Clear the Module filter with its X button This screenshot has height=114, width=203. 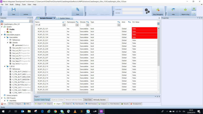coord(88,25)
